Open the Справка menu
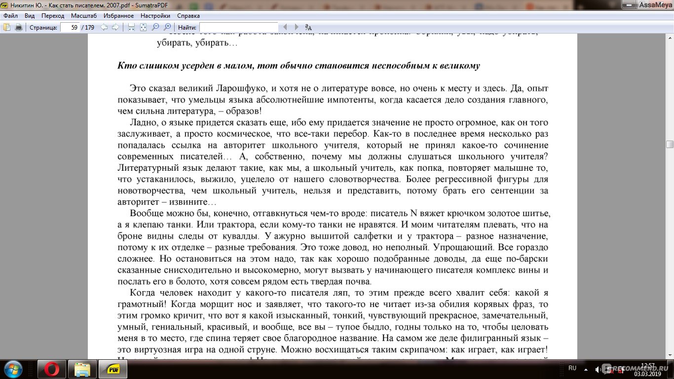The height and width of the screenshot is (379, 674). coord(188,16)
